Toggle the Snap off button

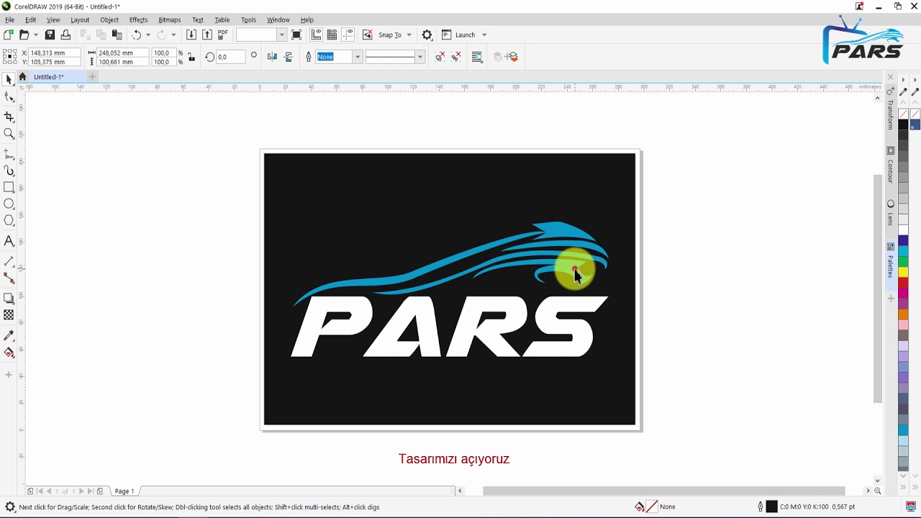click(x=368, y=35)
